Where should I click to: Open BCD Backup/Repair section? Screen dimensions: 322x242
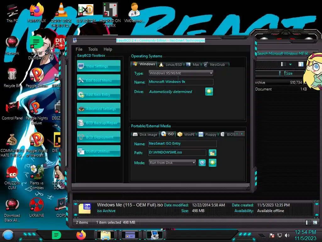(x=98, y=123)
